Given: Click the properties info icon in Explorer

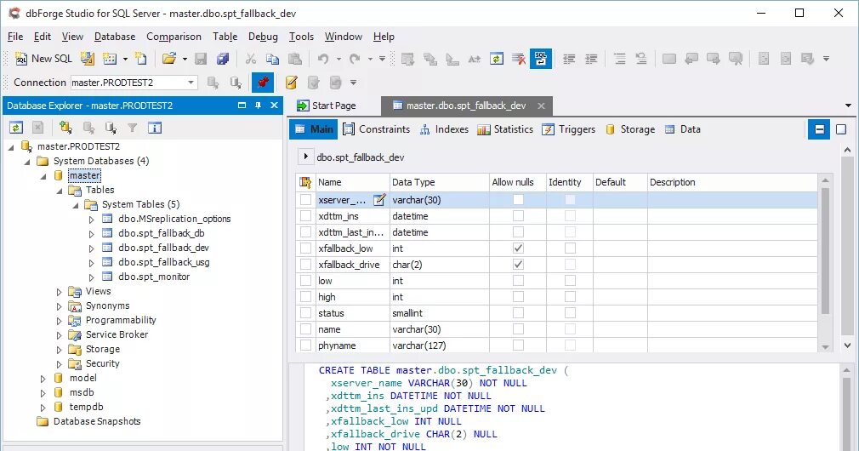Looking at the screenshot, I should click(x=155, y=128).
